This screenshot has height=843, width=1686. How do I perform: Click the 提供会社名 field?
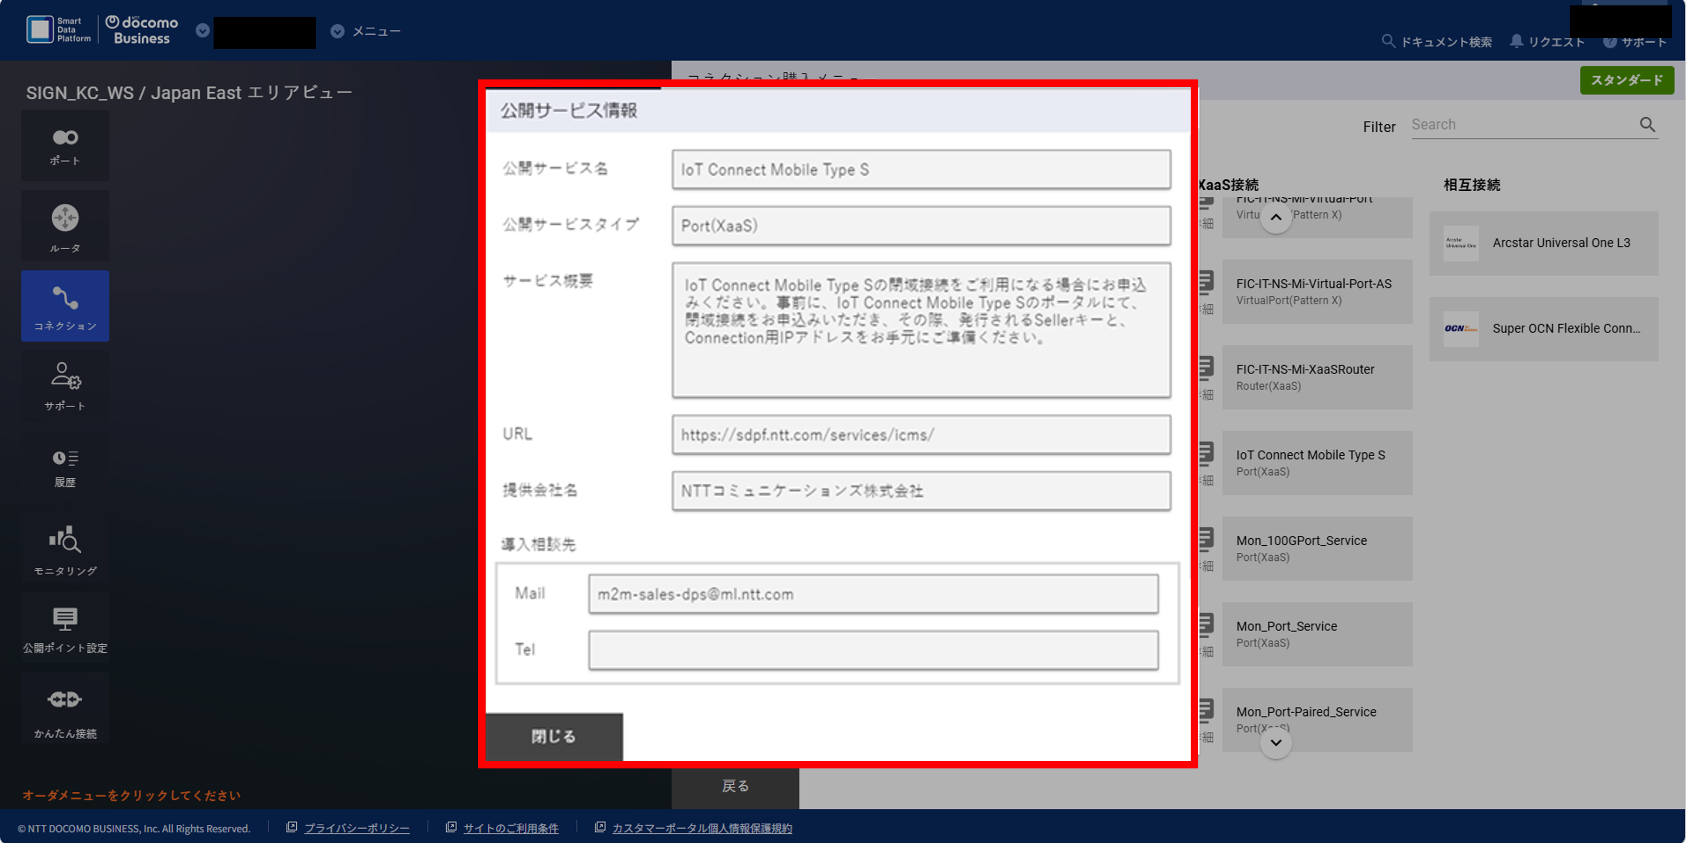921,491
